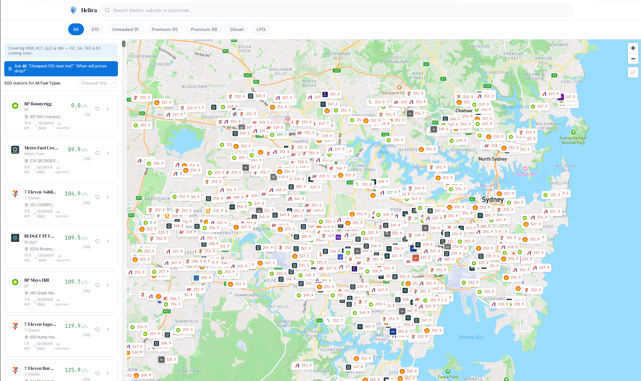Select the Premium 95 fuel tab
The height and width of the screenshot is (381, 641).
coord(164,29)
